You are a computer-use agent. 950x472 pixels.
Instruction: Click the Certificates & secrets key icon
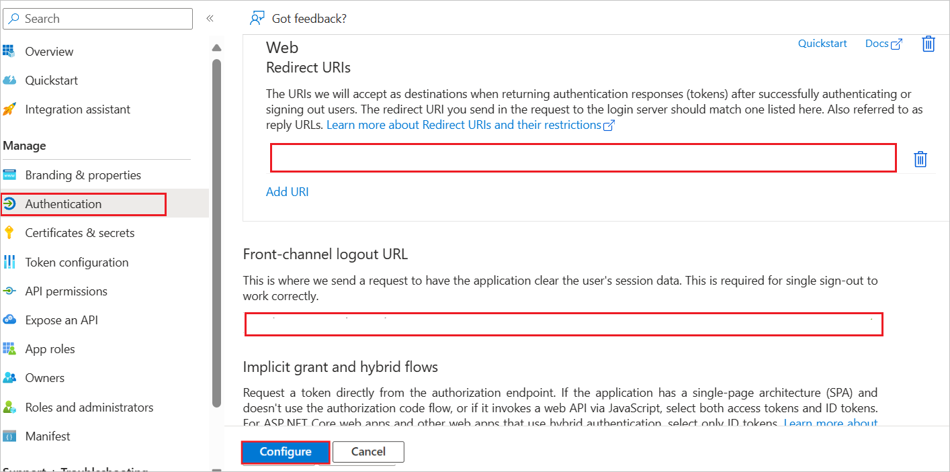[9, 233]
